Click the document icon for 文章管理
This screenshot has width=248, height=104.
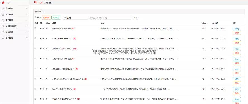[x=3, y=20]
